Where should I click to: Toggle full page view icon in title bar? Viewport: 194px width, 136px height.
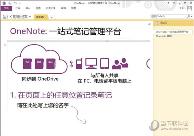pos(174,3)
